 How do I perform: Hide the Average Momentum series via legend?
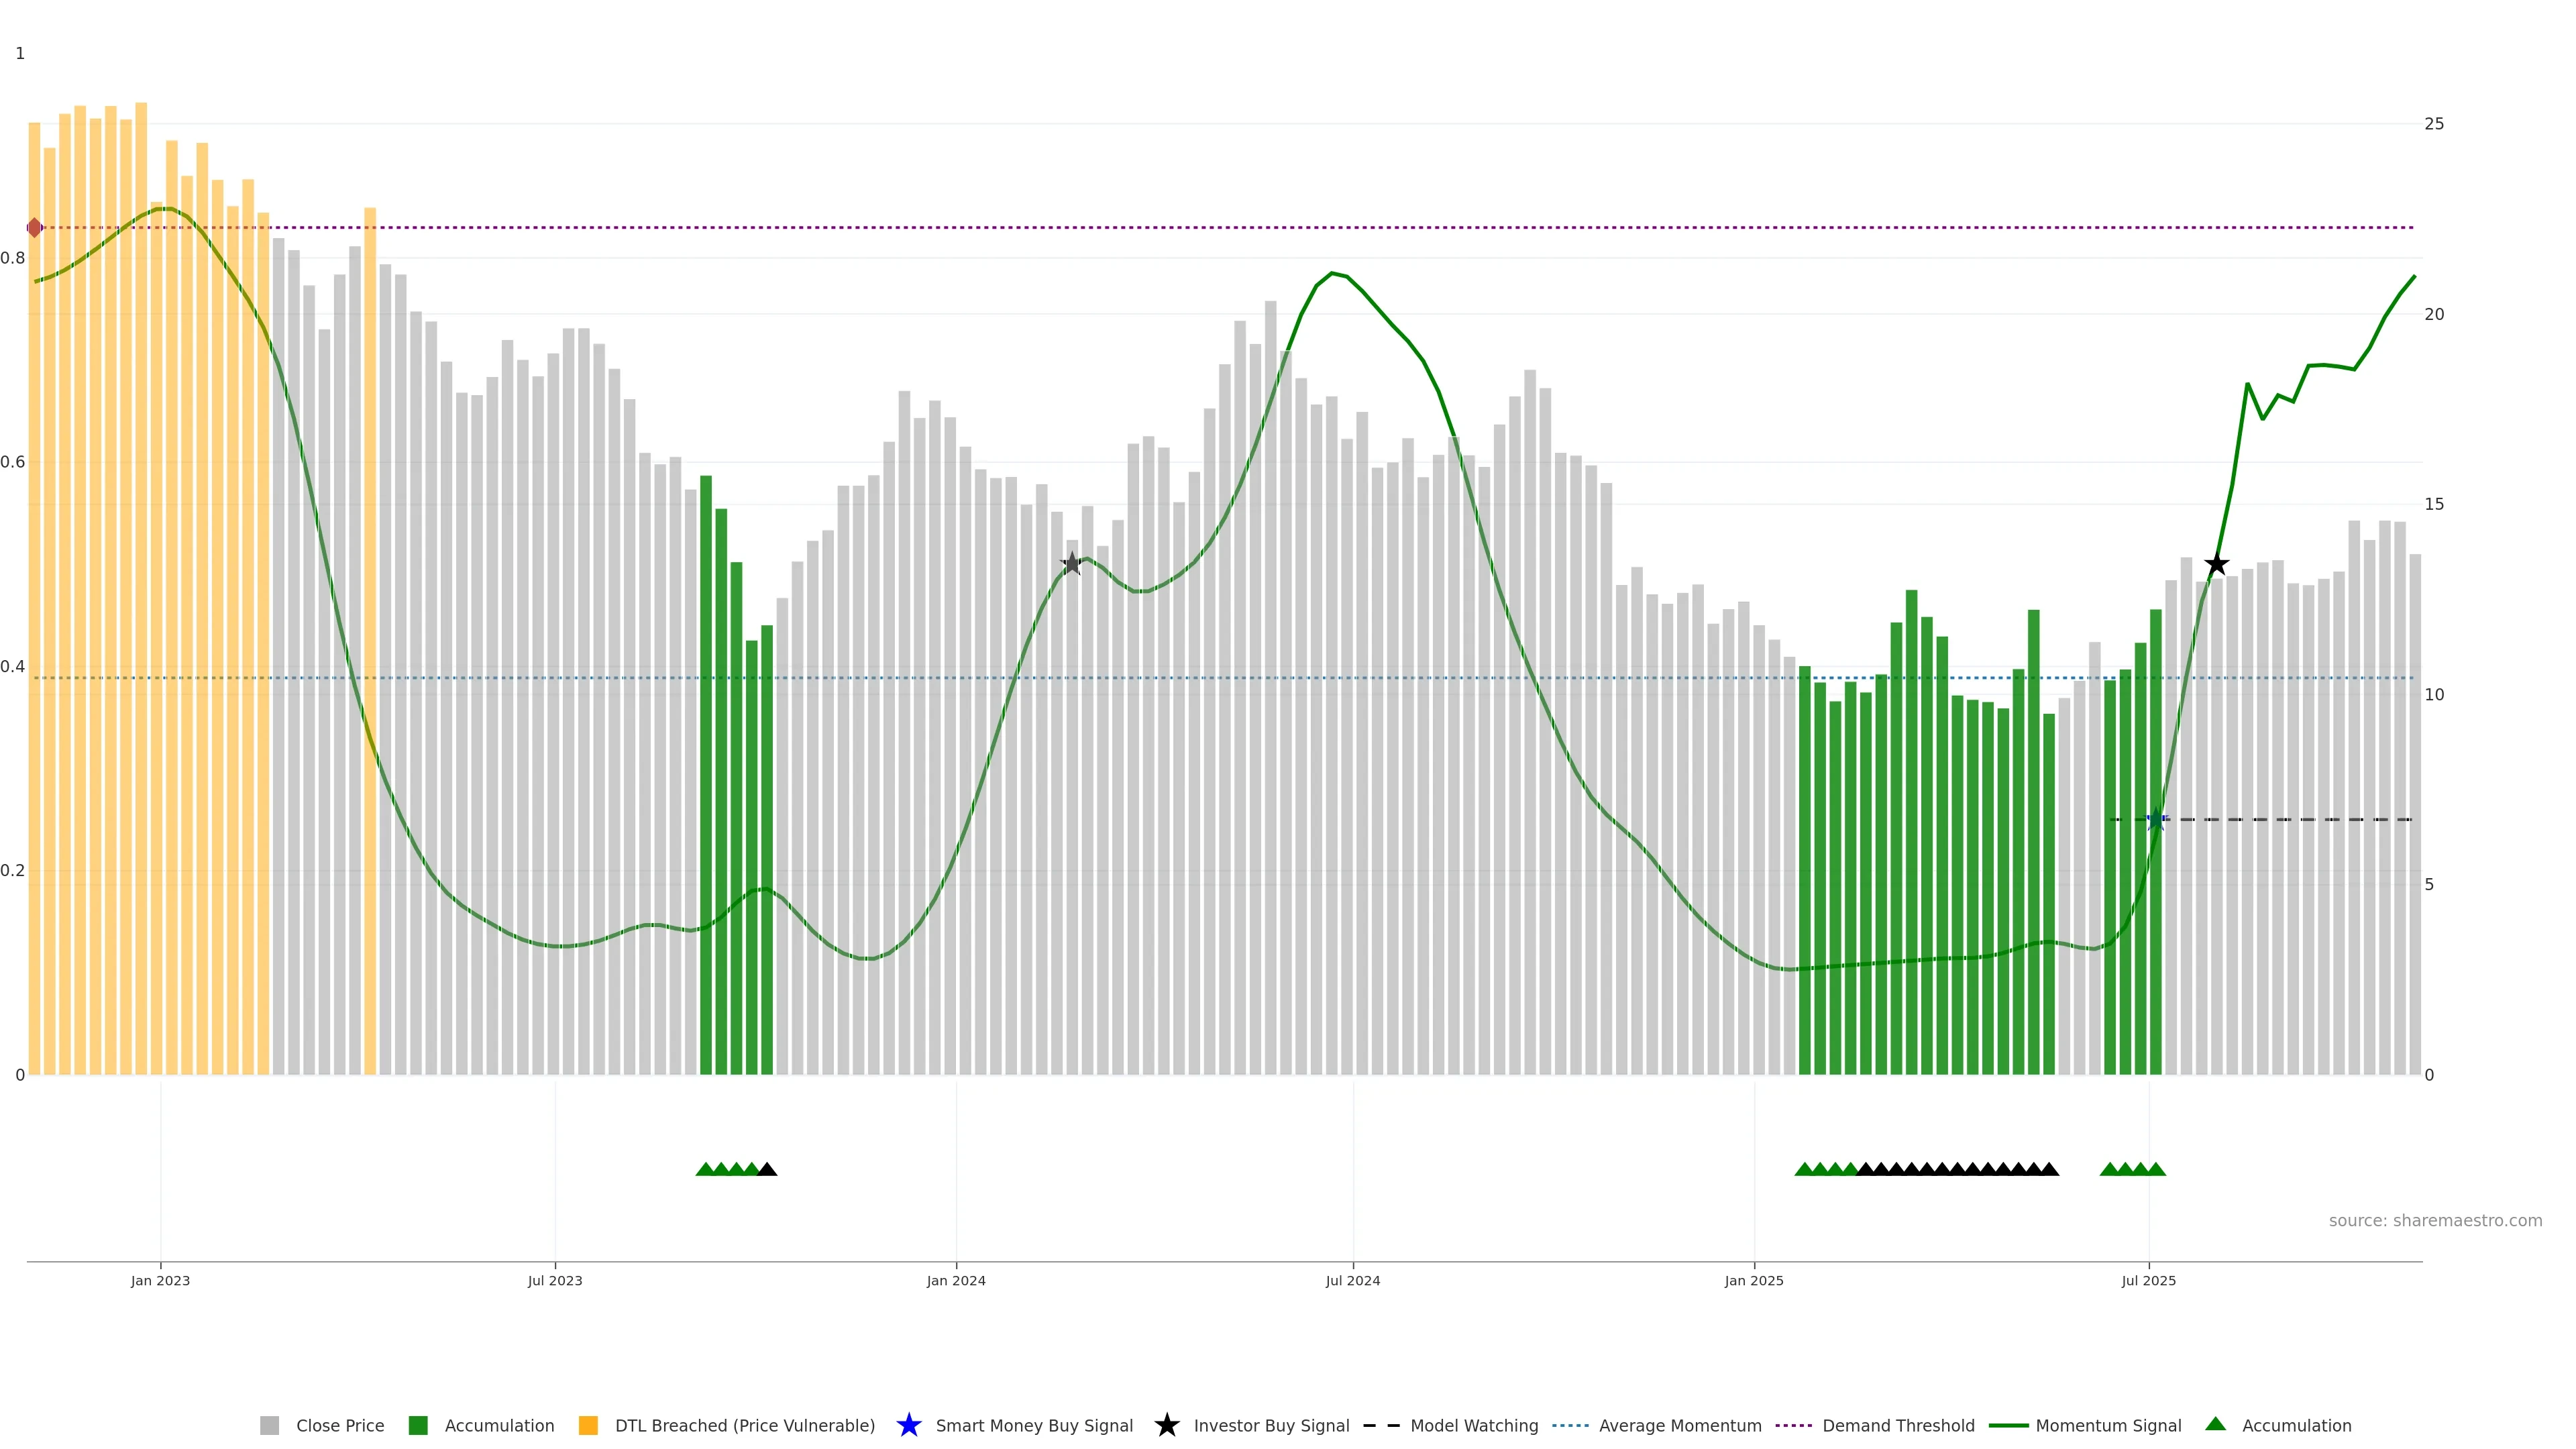(1679, 1426)
